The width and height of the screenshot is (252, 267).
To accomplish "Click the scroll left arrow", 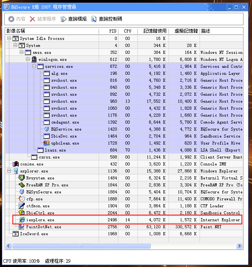I will point(9,246).
